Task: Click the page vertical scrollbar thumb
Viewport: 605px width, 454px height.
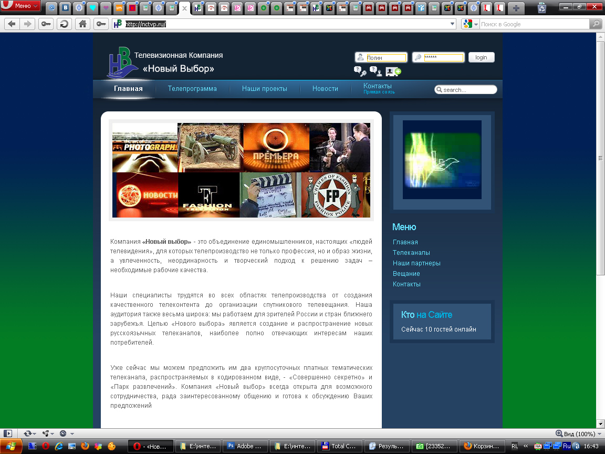Action: point(600,158)
